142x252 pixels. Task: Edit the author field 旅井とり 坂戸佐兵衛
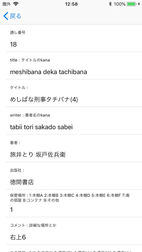point(74,155)
